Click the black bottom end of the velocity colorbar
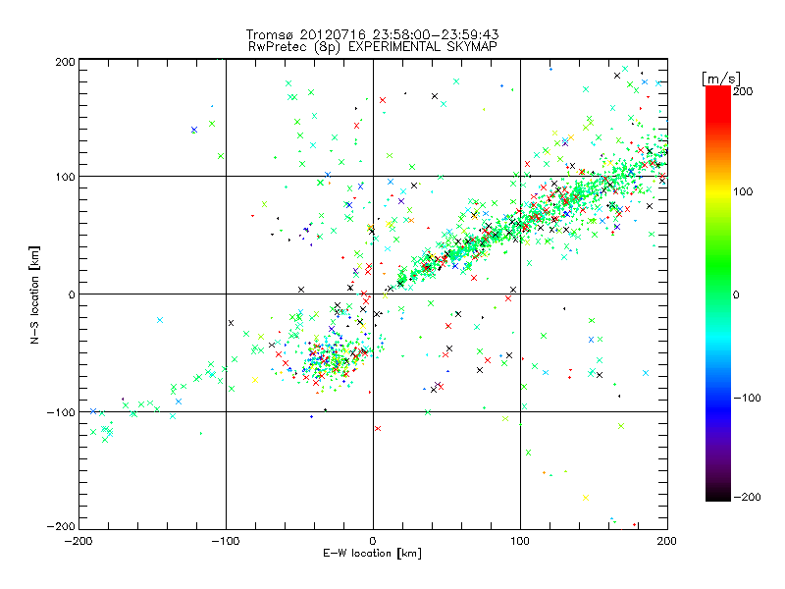This screenshot has height=589, width=785. tap(718, 496)
